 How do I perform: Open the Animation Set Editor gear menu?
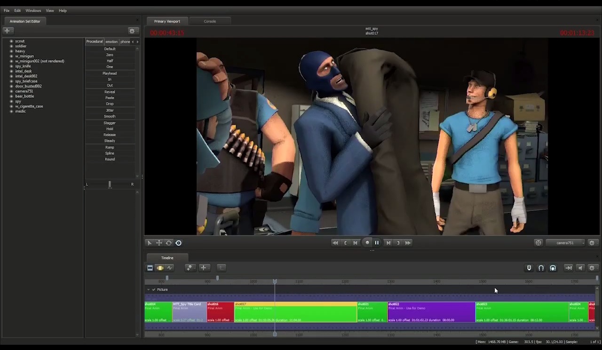(x=132, y=31)
